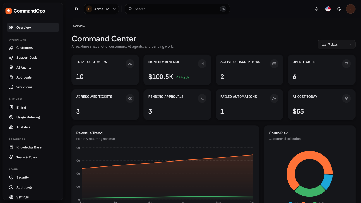Viewport: 361px width, 203px height.
Task: Open Customers in the sidebar
Action: coord(33,48)
